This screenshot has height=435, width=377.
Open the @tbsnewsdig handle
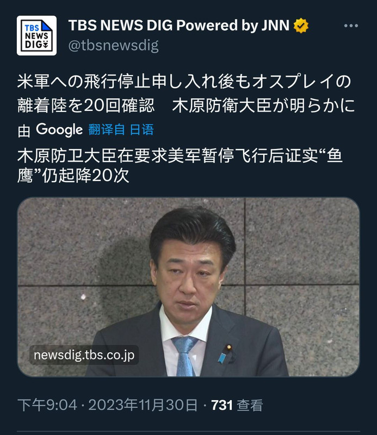point(113,46)
